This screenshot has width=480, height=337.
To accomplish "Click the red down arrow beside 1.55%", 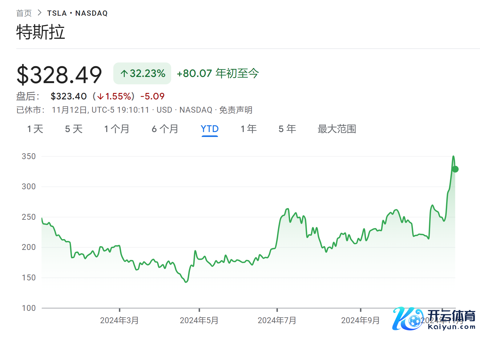I will tap(100, 97).
